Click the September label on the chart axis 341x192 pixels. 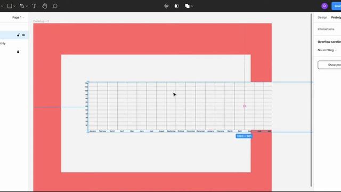[171, 131]
